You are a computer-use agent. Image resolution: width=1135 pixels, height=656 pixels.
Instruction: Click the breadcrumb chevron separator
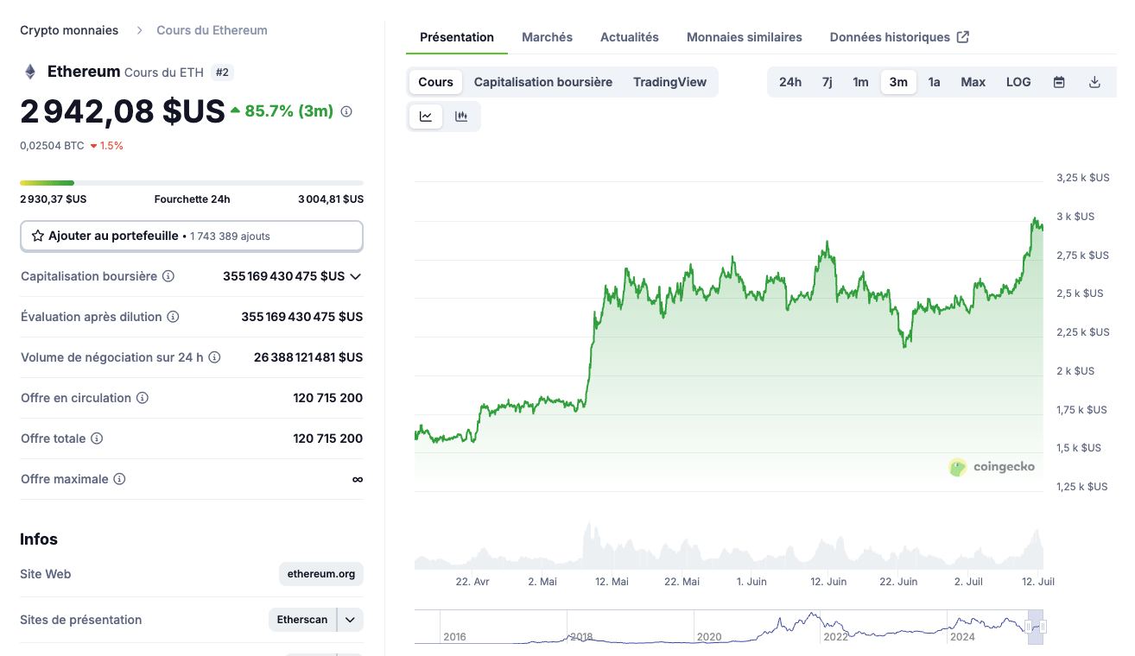(139, 30)
